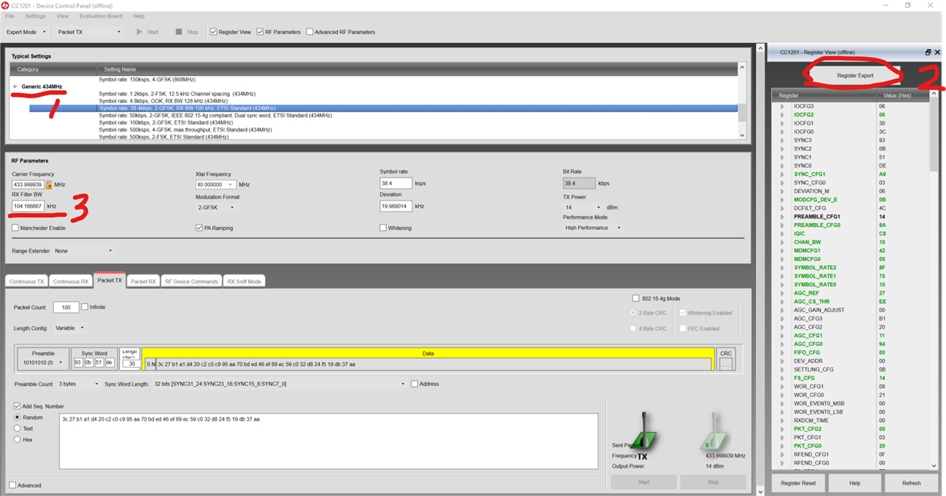Viewport: 946px width, 496px height.
Task: Click the Symbol rate input field
Action: 395,184
